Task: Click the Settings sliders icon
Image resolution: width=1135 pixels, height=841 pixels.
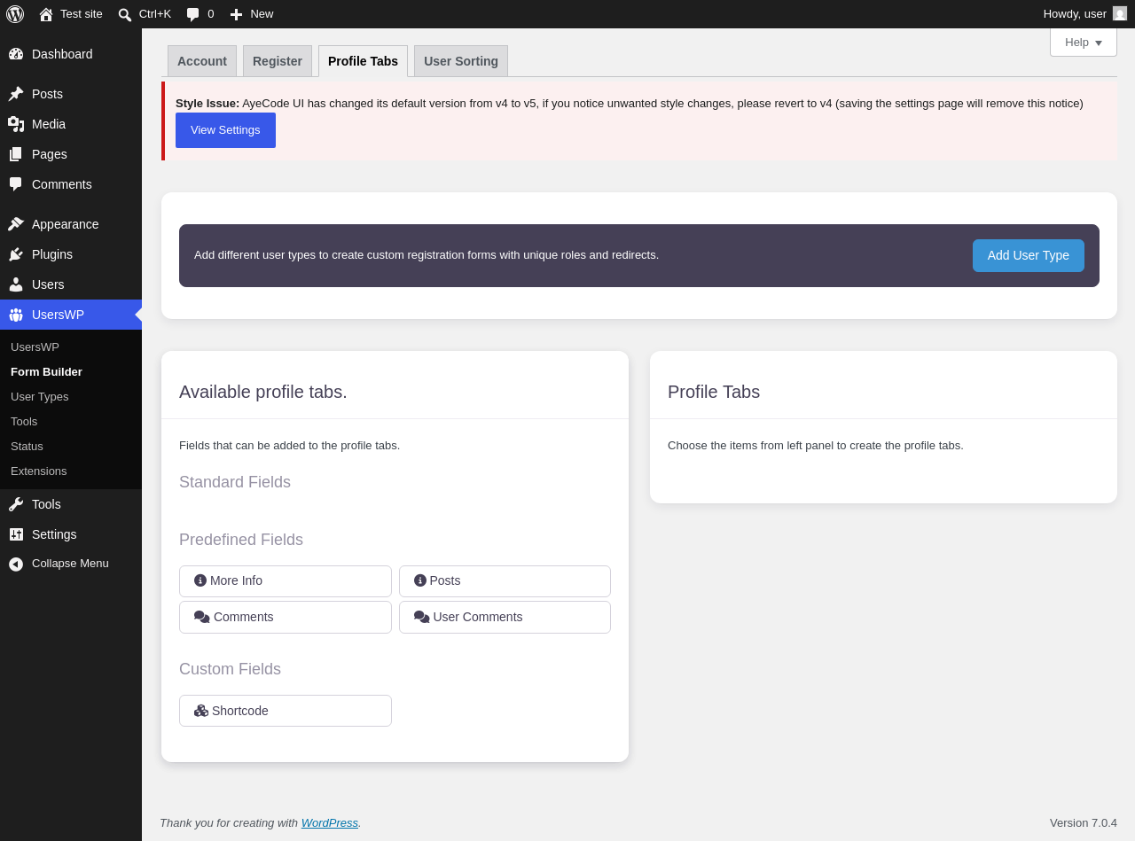Action: coord(16,534)
